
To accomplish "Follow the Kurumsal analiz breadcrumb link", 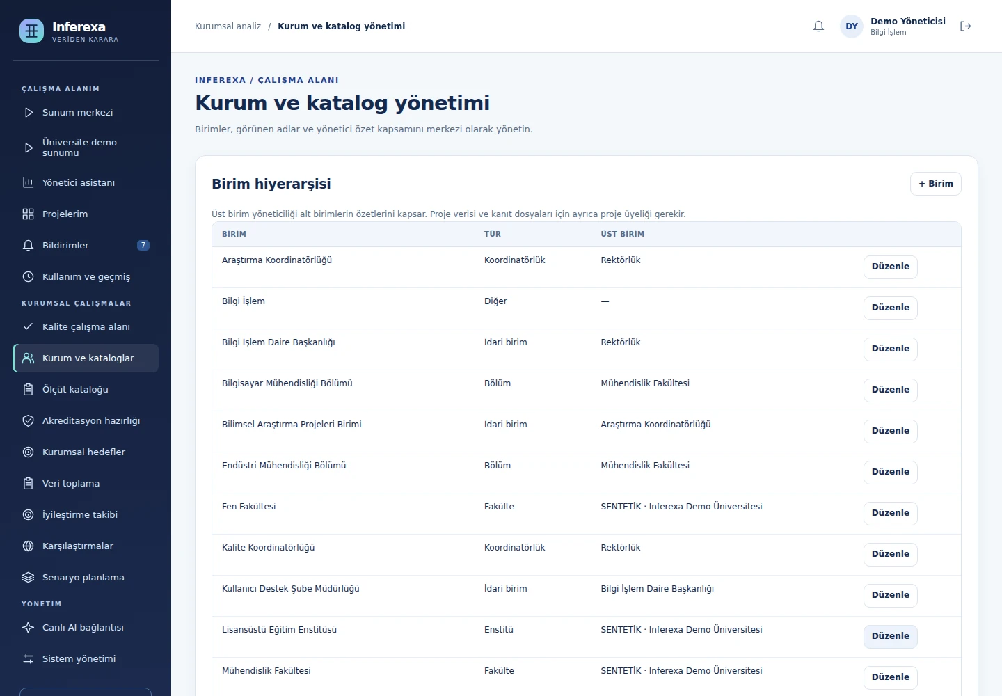I will (228, 26).
